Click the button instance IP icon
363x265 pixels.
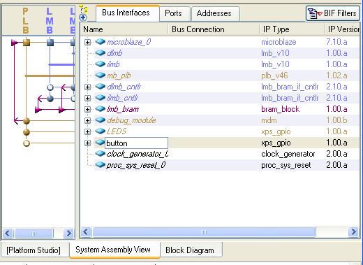(x=101, y=142)
